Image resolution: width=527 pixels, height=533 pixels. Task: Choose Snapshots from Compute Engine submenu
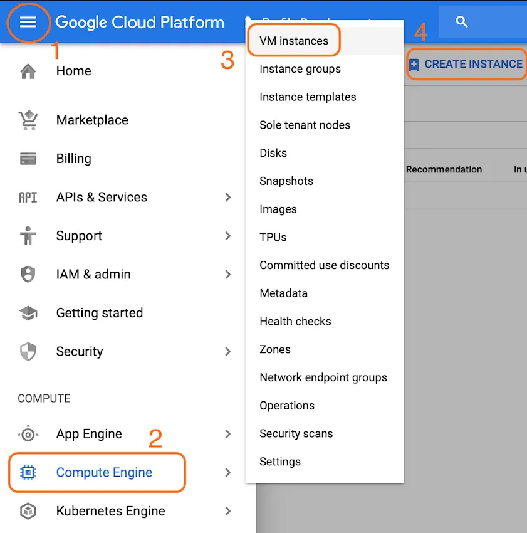[x=286, y=181]
